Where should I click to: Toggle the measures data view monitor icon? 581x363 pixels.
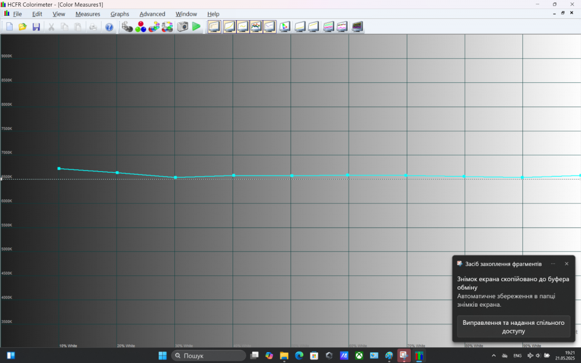point(214,27)
